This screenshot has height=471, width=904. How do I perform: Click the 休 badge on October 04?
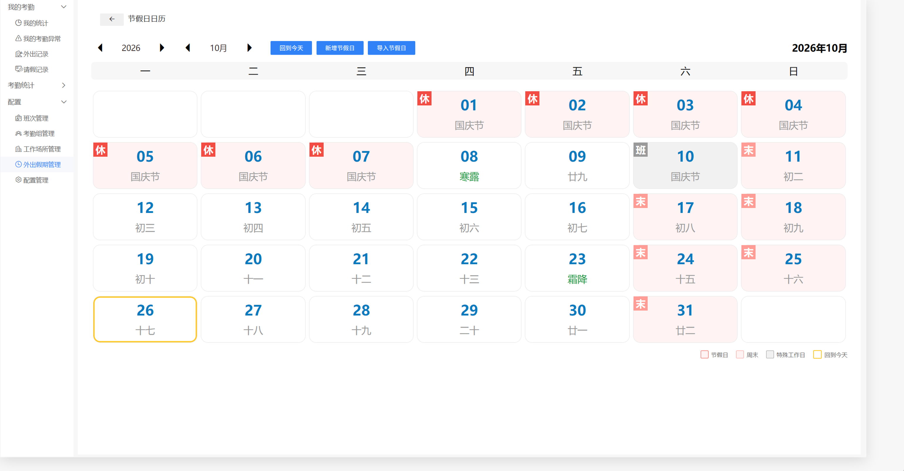click(x=749, y=99)
